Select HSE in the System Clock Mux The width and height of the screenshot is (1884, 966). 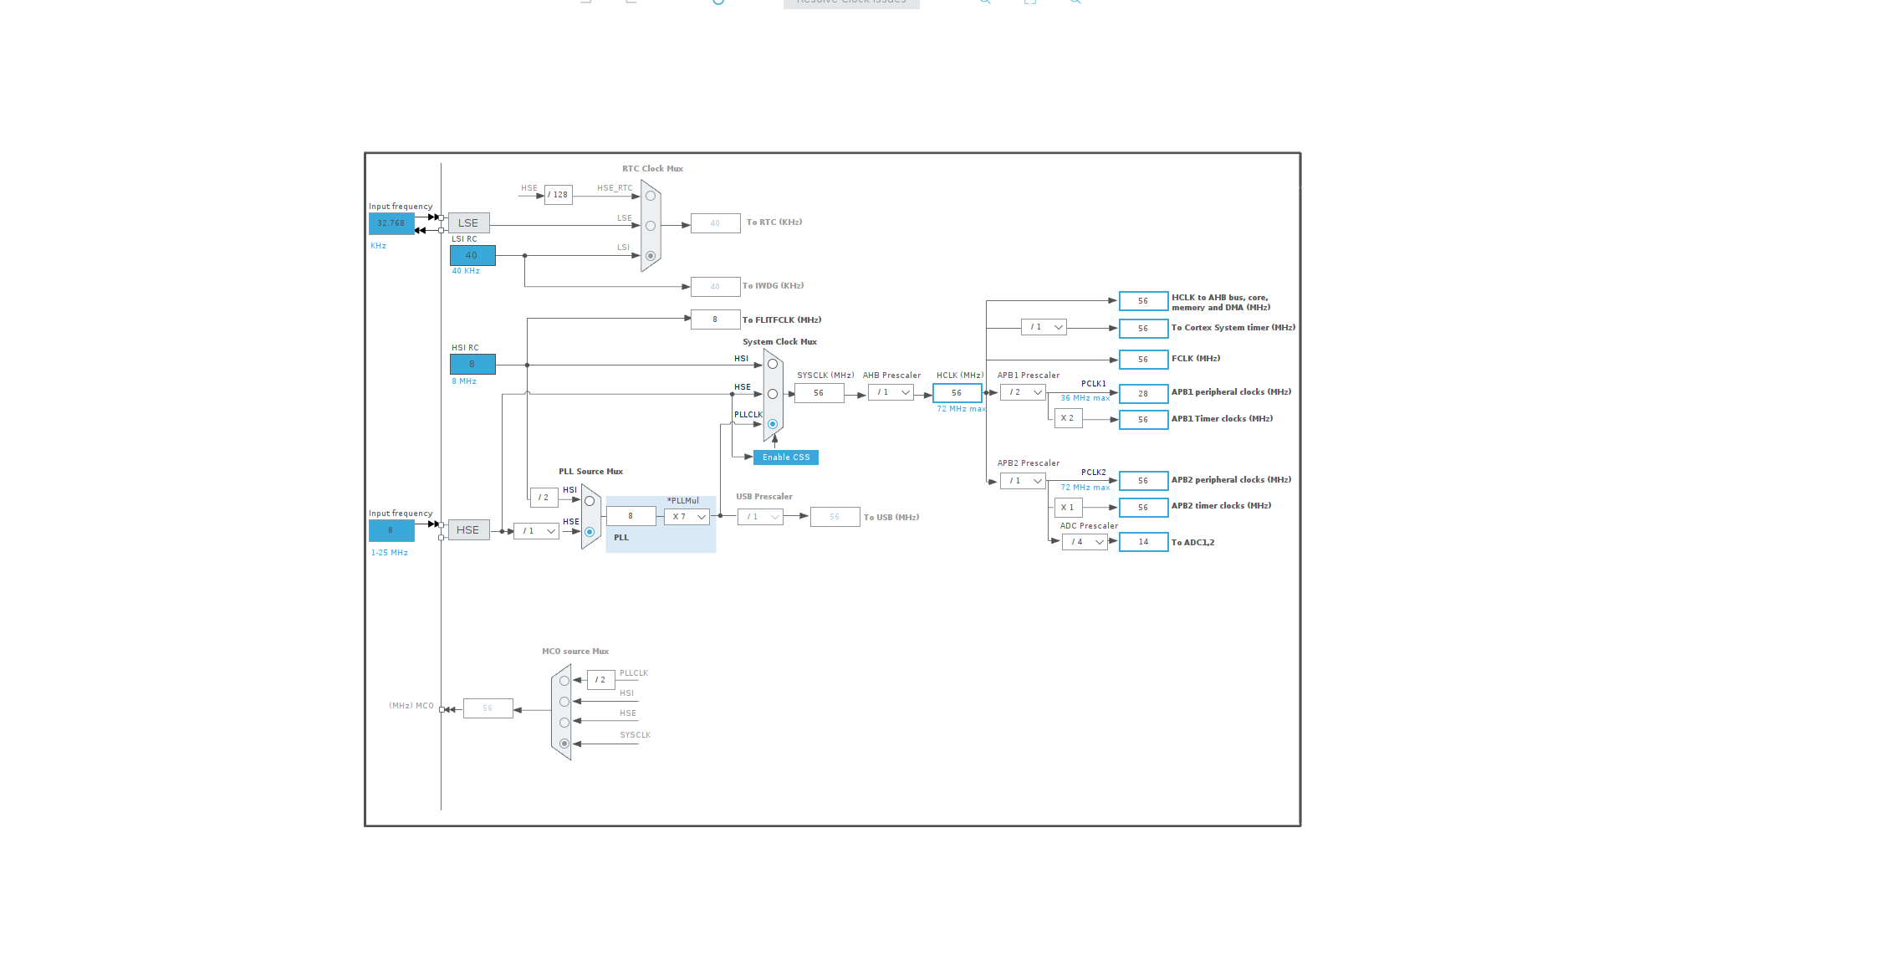click(x=773, y=394)
